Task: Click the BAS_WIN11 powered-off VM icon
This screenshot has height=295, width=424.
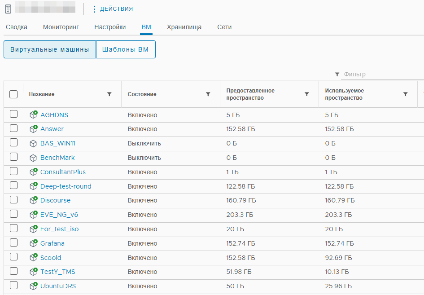Action: tap(33, 143)
